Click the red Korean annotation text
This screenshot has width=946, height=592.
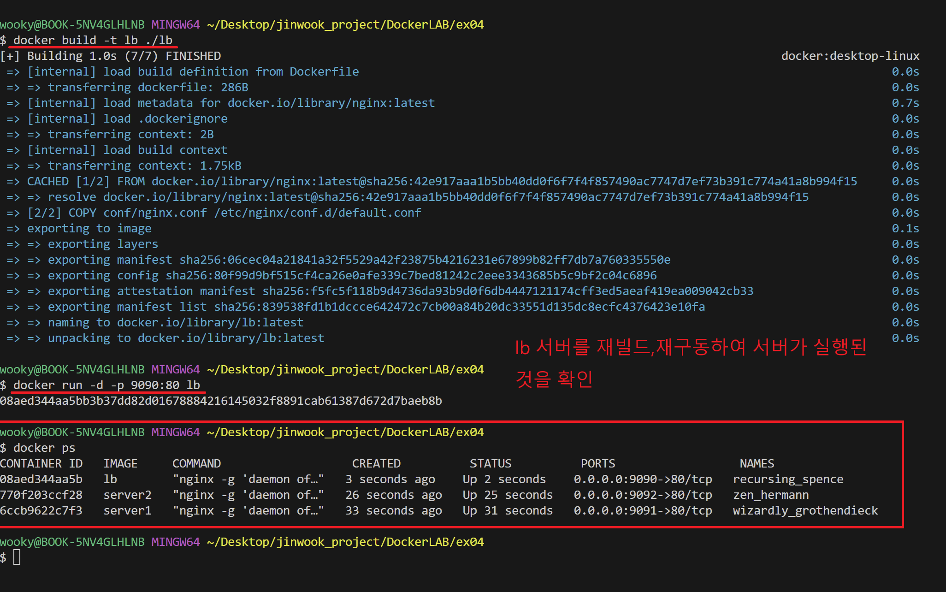(x=690, y=348)
